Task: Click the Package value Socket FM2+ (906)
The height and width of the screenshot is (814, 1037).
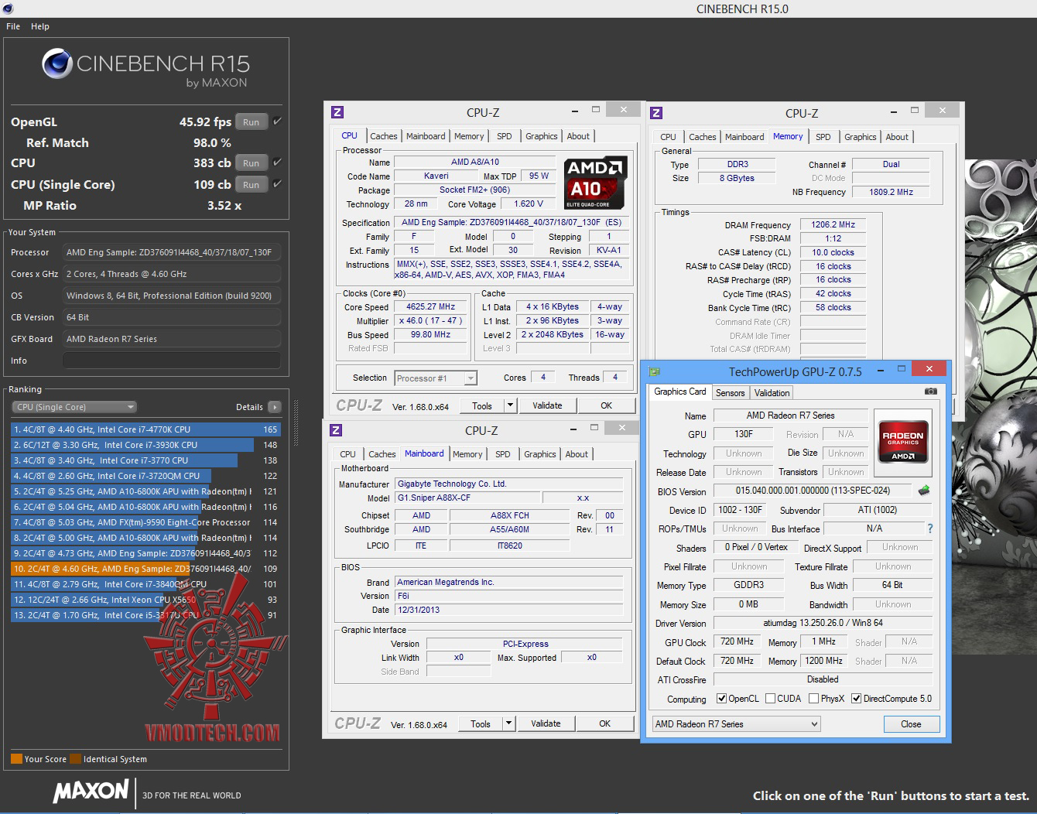Action: 474,190
